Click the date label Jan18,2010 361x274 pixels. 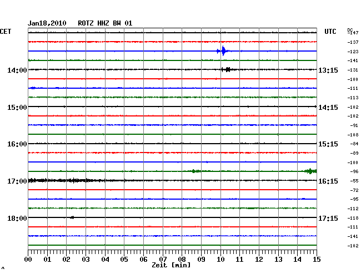[47, 23]
